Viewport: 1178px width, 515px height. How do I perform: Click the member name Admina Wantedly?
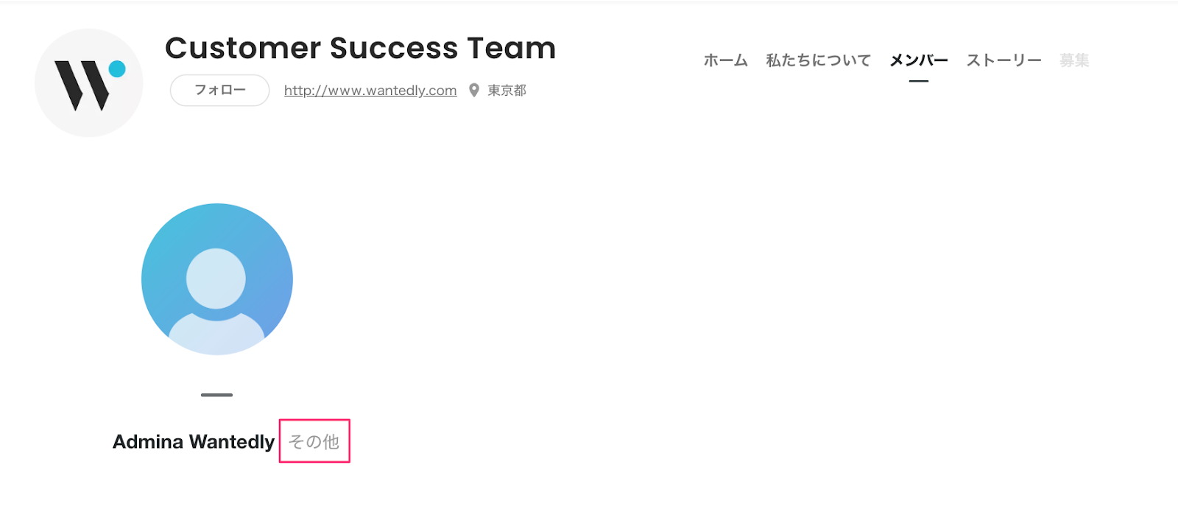click(194, 441)
